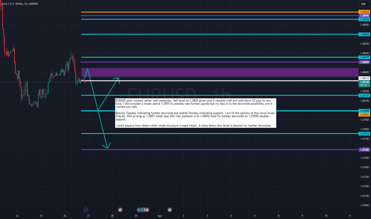Select the purple horizontal line at 1.07586
The height and width of the screenshot is (219, 371).
pos(220,150)
